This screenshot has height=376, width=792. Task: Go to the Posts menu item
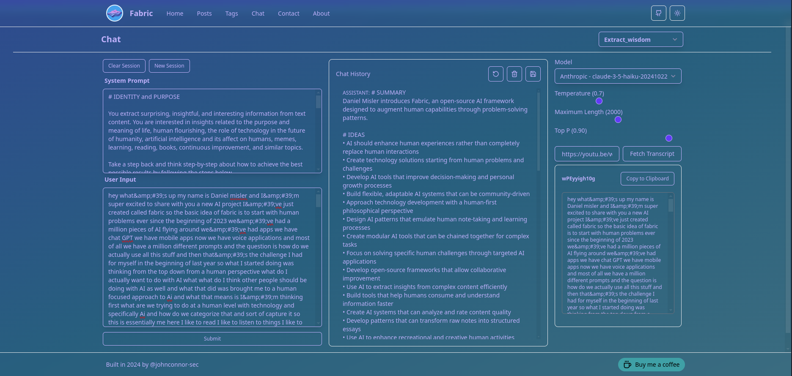coord(204,14)
